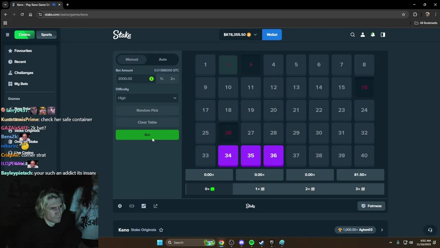This screenshot has width=440, height=248.
Task: Select Keno tile 40
Action: click(364, 156)
